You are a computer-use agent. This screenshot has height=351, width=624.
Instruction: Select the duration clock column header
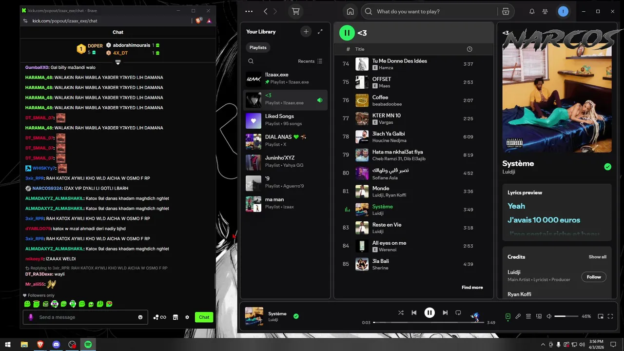pos(469,49)
